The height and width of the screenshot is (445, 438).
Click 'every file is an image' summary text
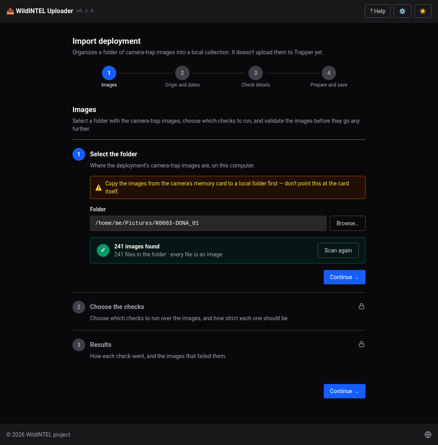196,254
